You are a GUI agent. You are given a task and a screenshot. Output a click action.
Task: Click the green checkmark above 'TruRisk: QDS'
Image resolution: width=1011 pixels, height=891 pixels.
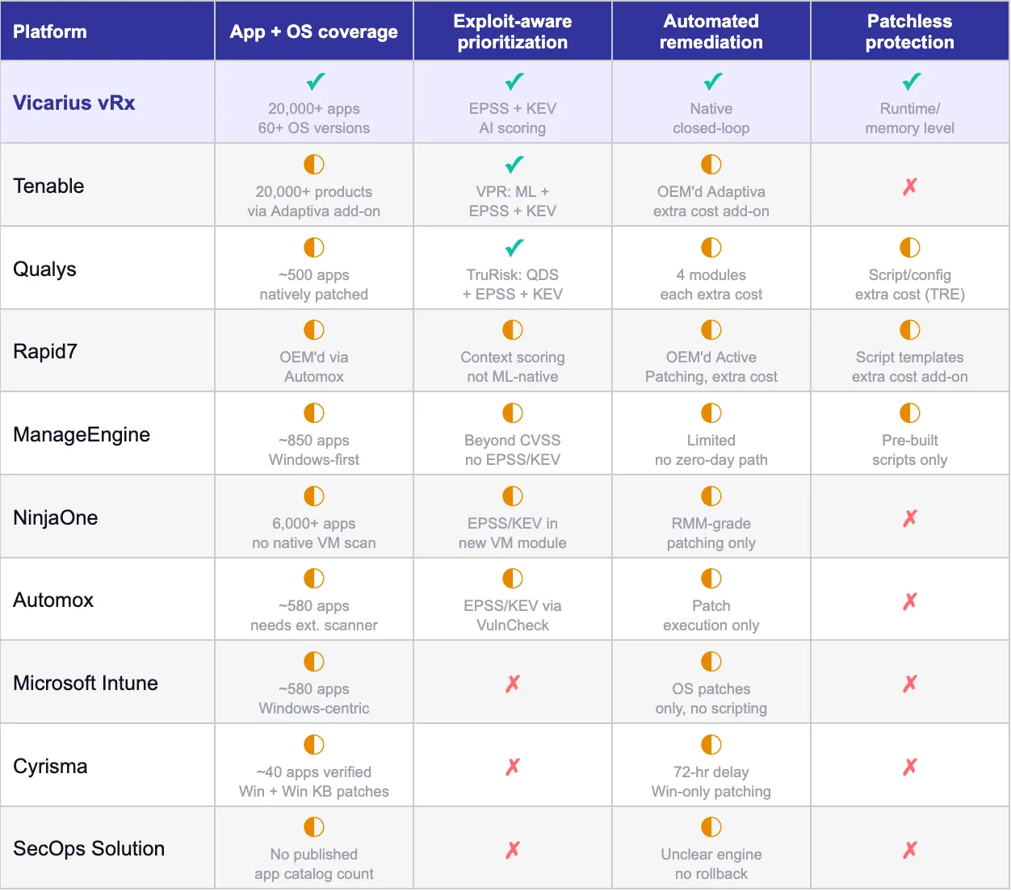514,248
